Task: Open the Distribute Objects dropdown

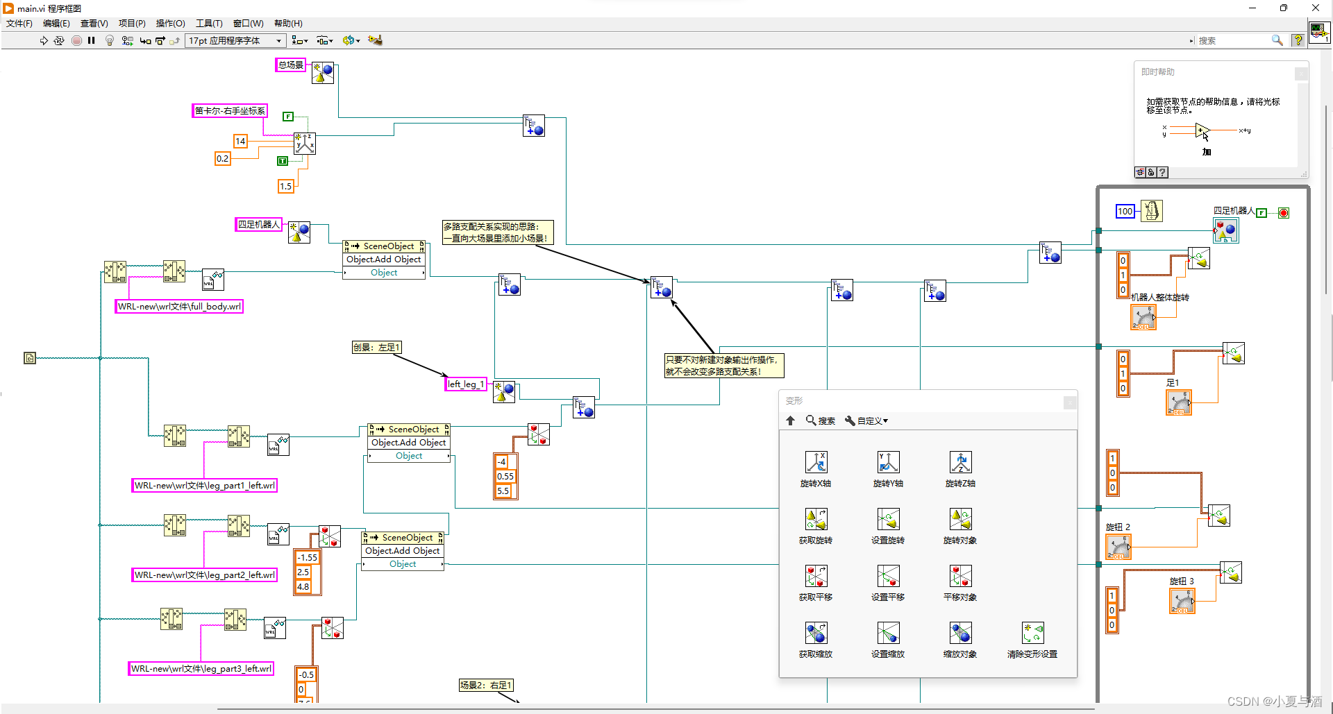Action: [325, 40]
